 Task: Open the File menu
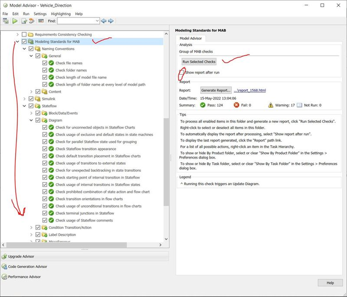[5, 14]
